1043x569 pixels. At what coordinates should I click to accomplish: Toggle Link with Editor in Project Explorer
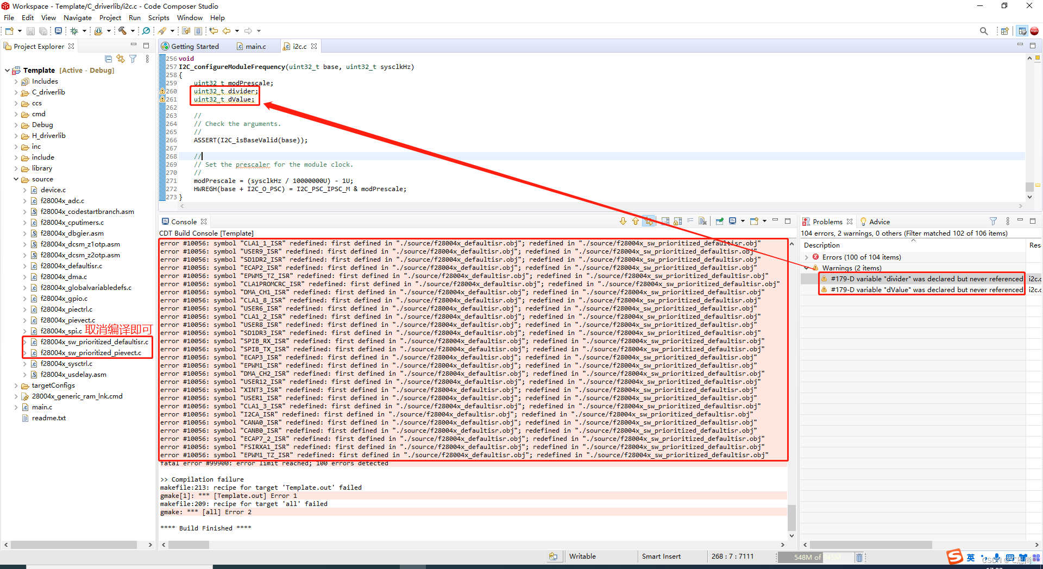tap(121, 59)
